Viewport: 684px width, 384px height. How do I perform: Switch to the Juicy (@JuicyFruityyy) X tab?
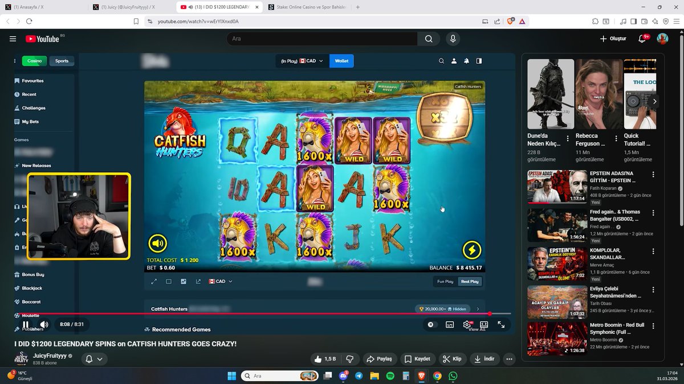130,7
